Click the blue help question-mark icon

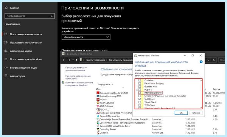pyautogui.click(x=201, y=62)
